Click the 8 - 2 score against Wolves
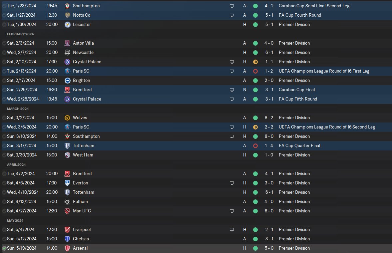Image resolution: width=392 pixels, height=253 pixels. pyautogui.click(x=269, y=118)
